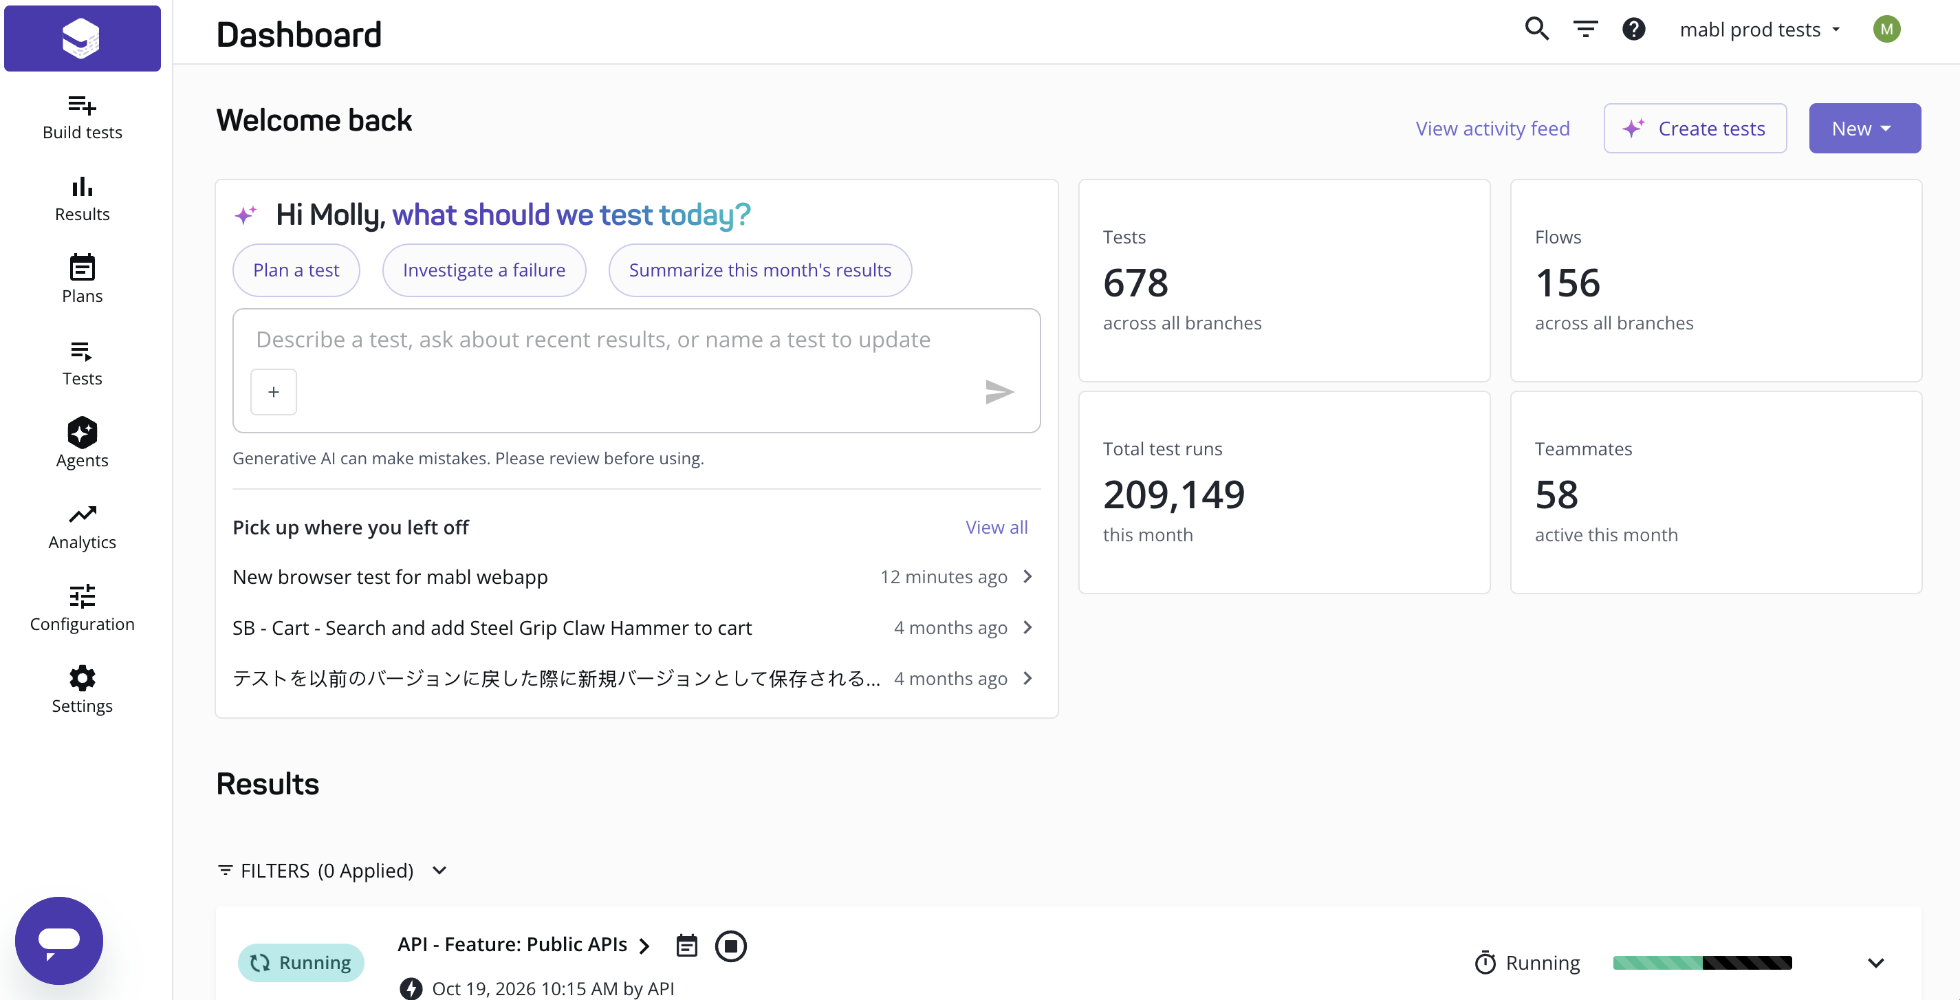Open Configuration in the sidebar
Screen dimensions: 1960x1000
click(x=82, y=609)
